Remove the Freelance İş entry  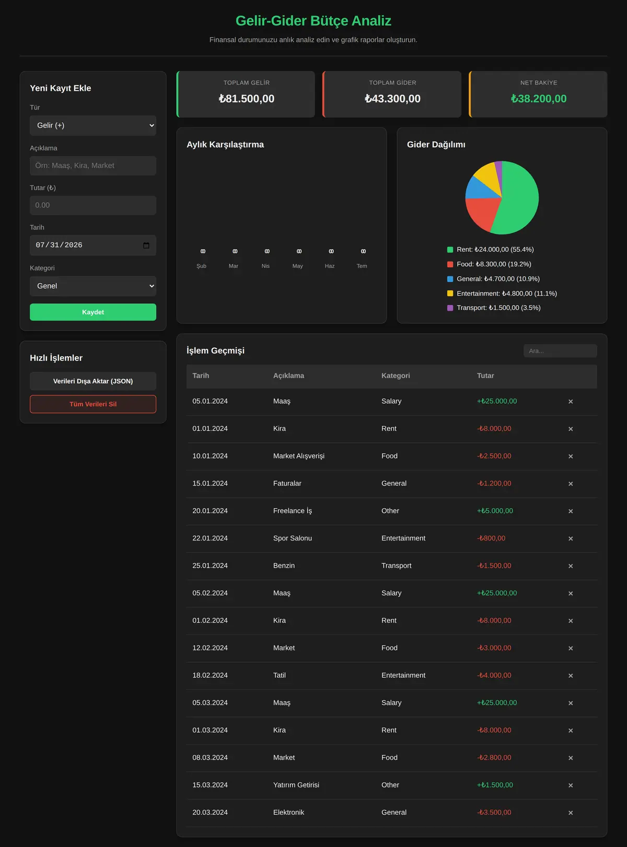click(x=571, y=511)
